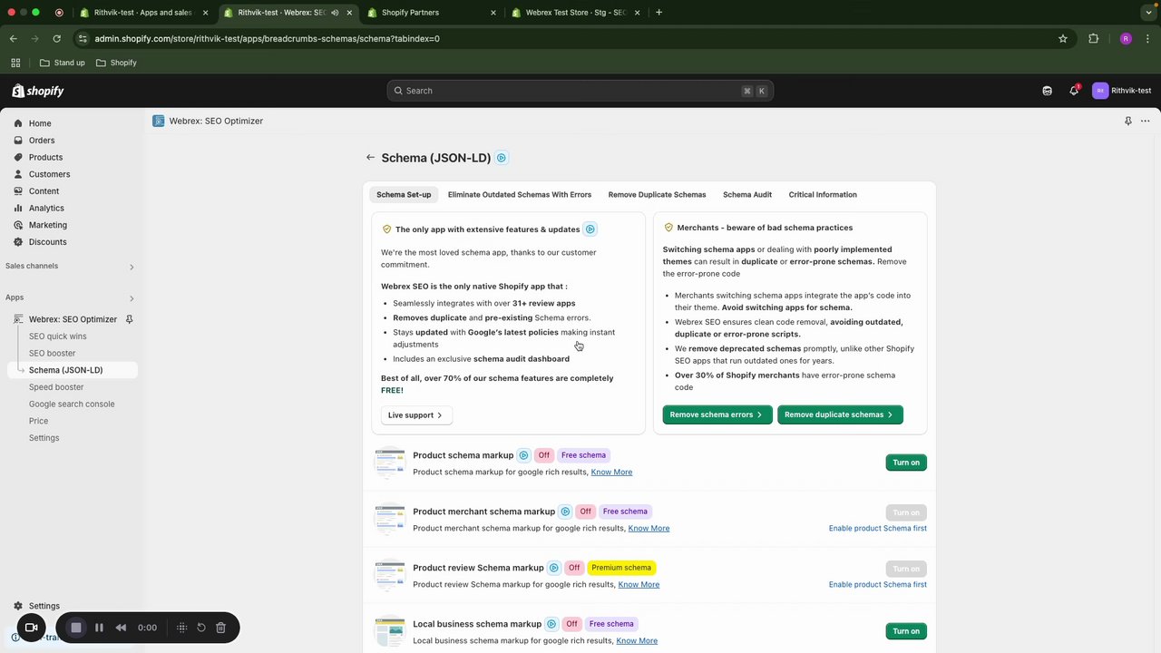Open the notifications bell
Screen dimensions: 1161x653
coord(1074,91)
